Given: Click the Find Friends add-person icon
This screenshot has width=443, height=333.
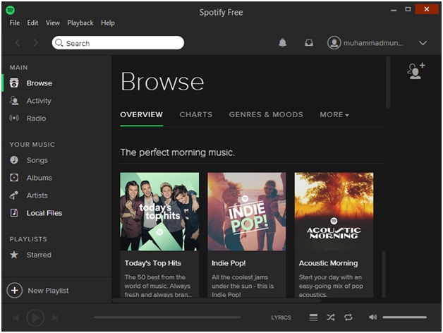Looking at the screenshot, I should tap(416, 71).
